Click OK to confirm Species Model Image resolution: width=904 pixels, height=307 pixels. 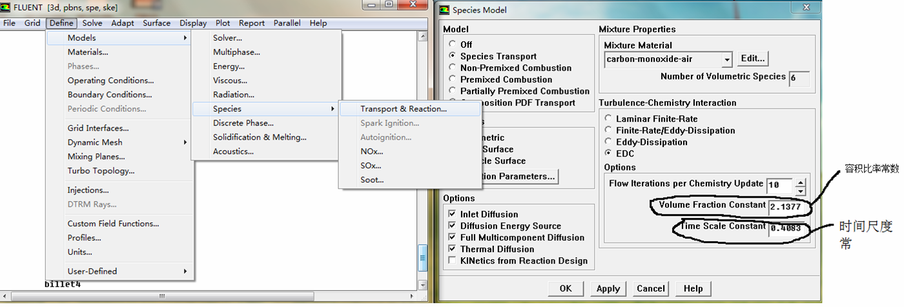pyautogui.click(x=566, y=289)
